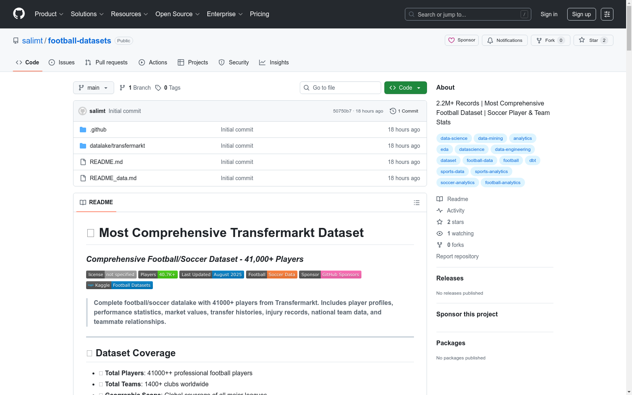Click the Search or jump to field
The height and width of the screenshot is (395, 632).
[x=468, y=14]
